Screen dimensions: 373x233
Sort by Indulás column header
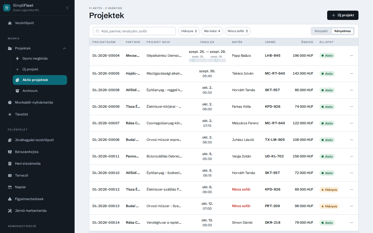point(207,42)
